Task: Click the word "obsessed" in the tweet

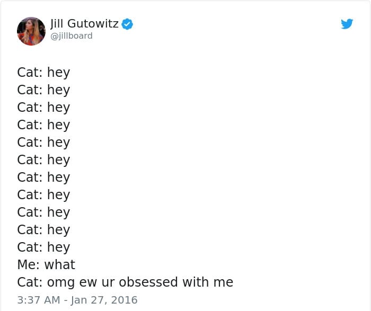Action: pyautogui.click(x=148, y=282)
